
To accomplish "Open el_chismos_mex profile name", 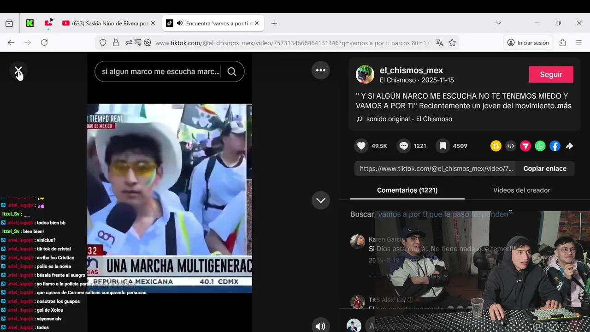I will tap(411, 71).
